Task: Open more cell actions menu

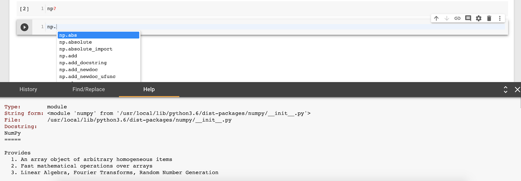Action: point(500,19)
